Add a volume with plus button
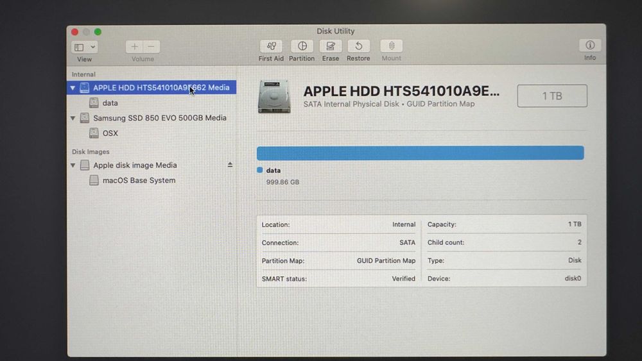Viewport: 642px width, 361px height. coord(134,47)
